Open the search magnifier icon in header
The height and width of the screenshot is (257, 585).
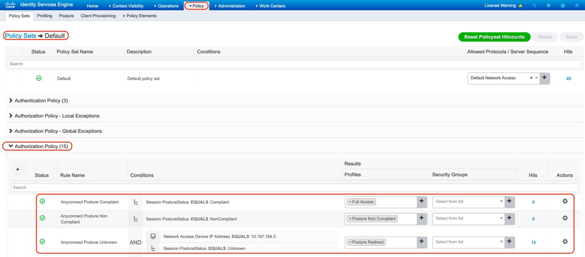535,6
